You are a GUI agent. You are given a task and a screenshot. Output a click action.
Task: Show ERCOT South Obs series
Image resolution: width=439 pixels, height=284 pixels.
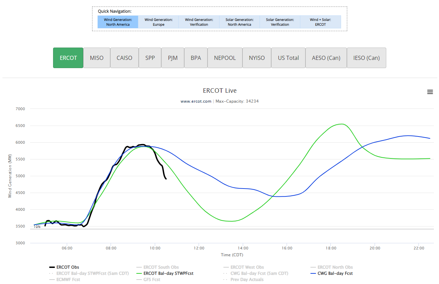click(161, 267)
